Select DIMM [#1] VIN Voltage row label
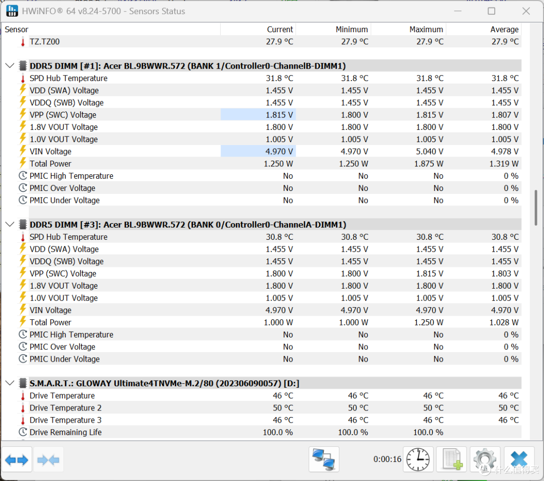544x481 pixels. (x=51, y=152)
